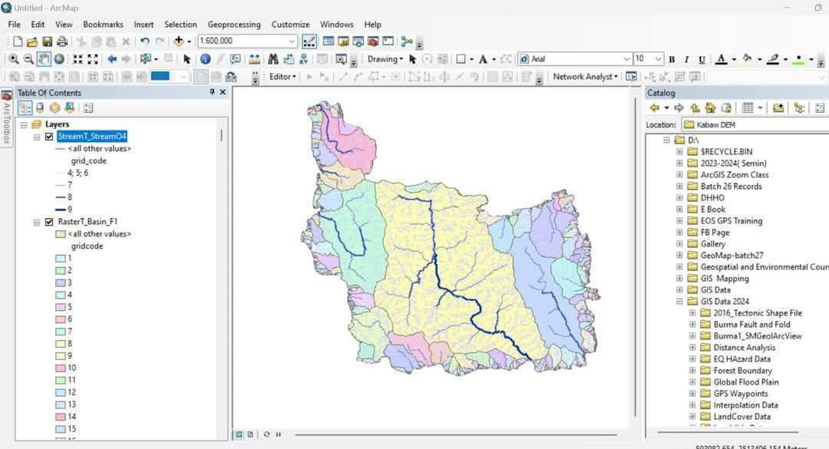Open the File menu
This screenshot has height=449, width=829.
click(15, 25)
